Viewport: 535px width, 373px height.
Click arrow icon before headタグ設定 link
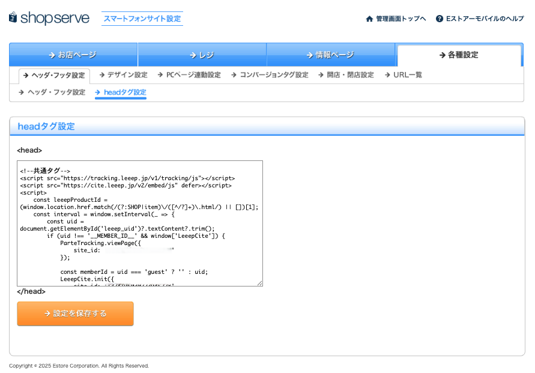[98, 92]
